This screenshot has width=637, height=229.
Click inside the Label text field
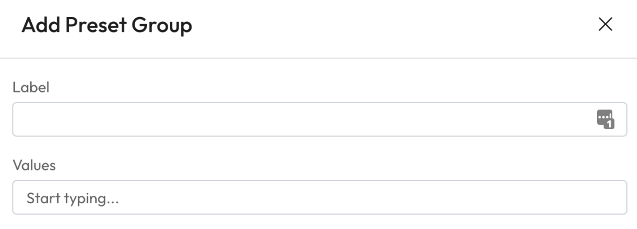tap(298, 119)
